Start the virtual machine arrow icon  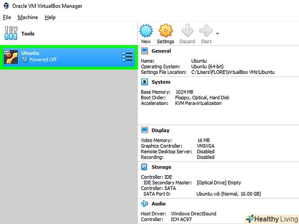point(206,30)
